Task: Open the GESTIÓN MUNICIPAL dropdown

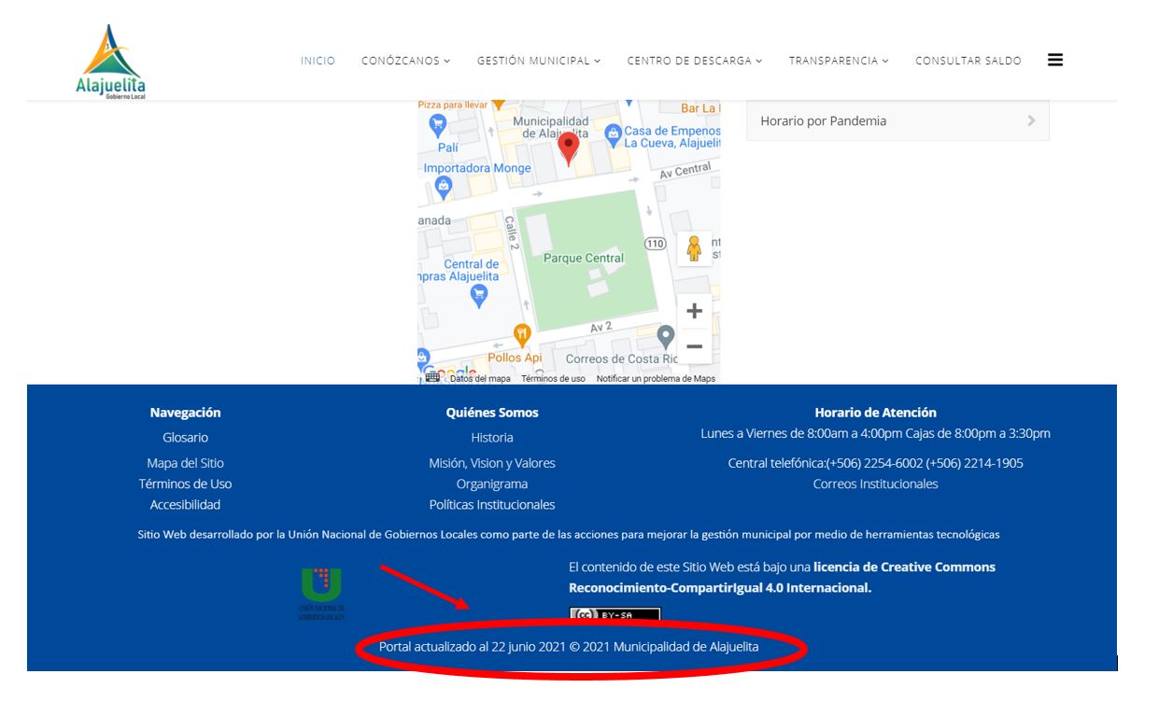Action: pos(538,59)
